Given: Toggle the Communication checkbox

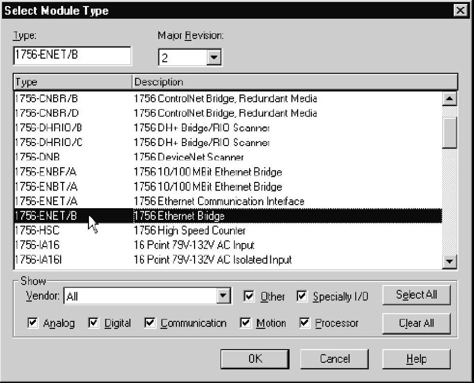Looking at the screenshot, I should point(150,322).
